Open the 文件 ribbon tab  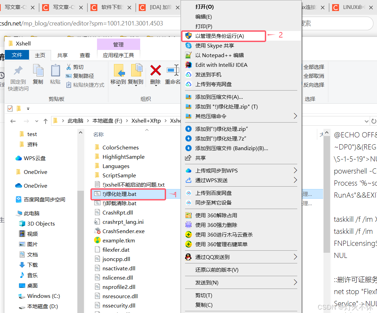pos(17,55)
